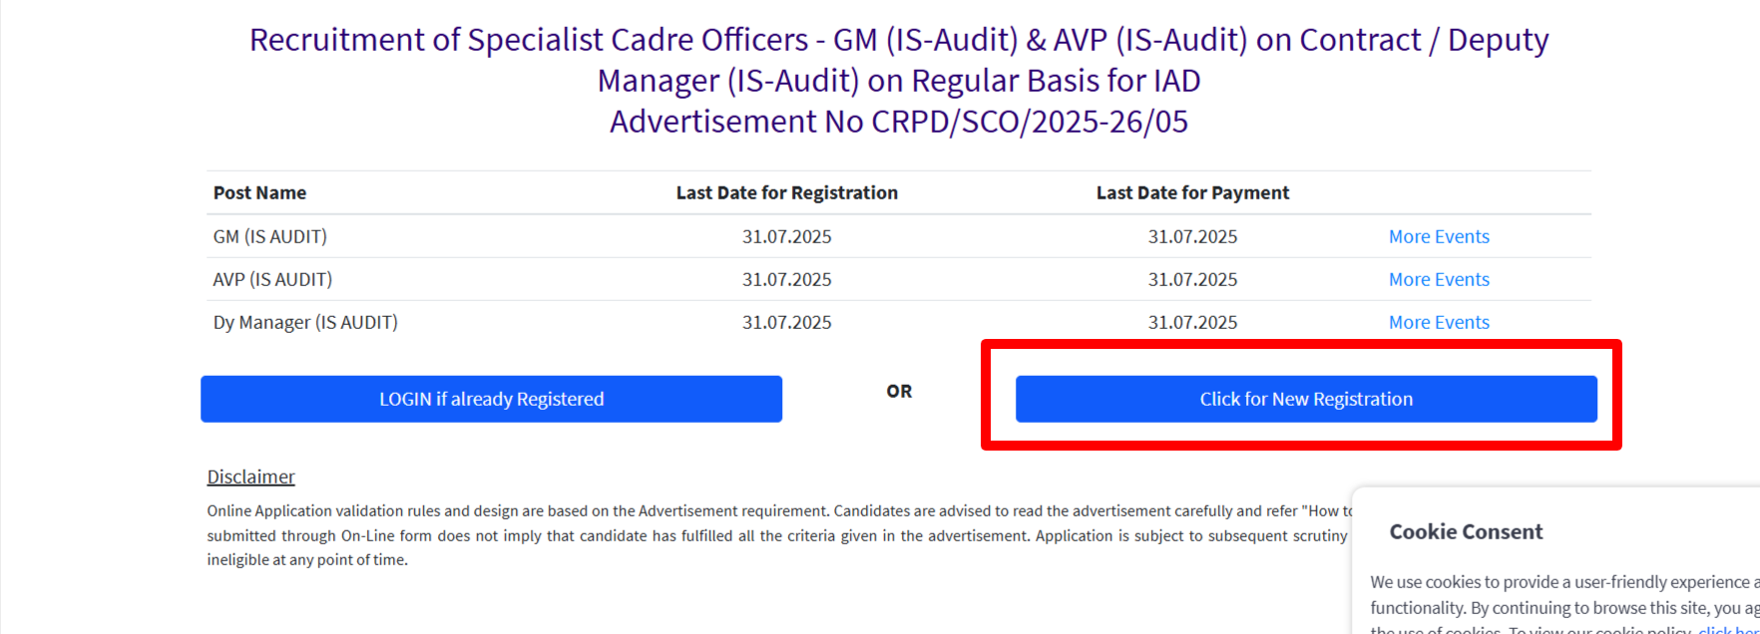Click 'Last Date for Payment' column header
Viewport: 1760px width, 634px height.
[1192, 192]
